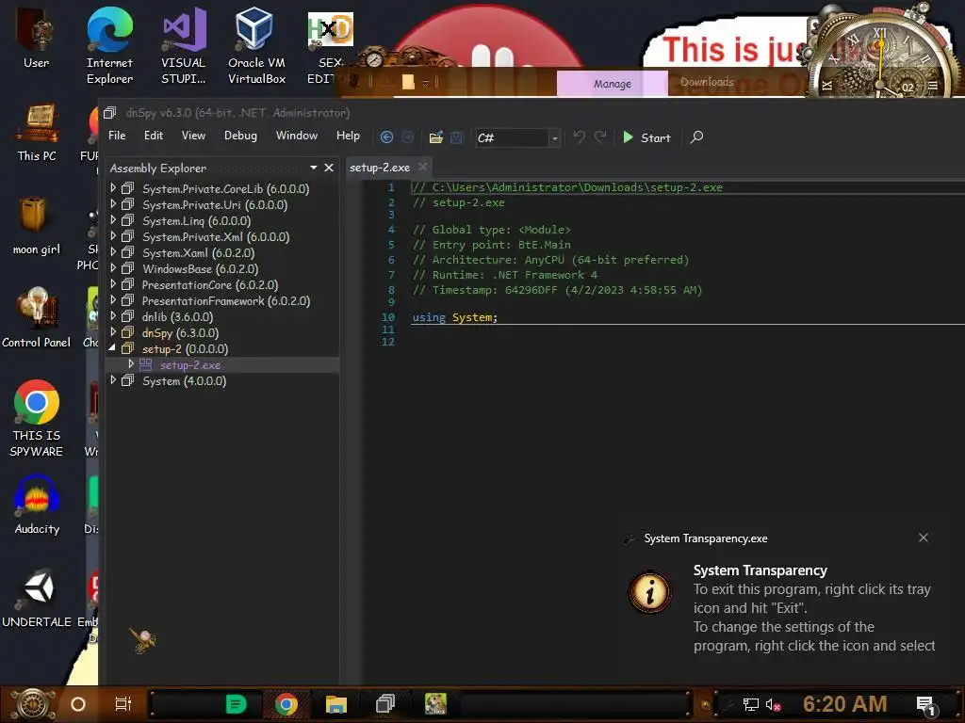This screenshot has height=723, width=965.
Task: Open the Control Panel desktop icon
Action: [x=37, y=318]
